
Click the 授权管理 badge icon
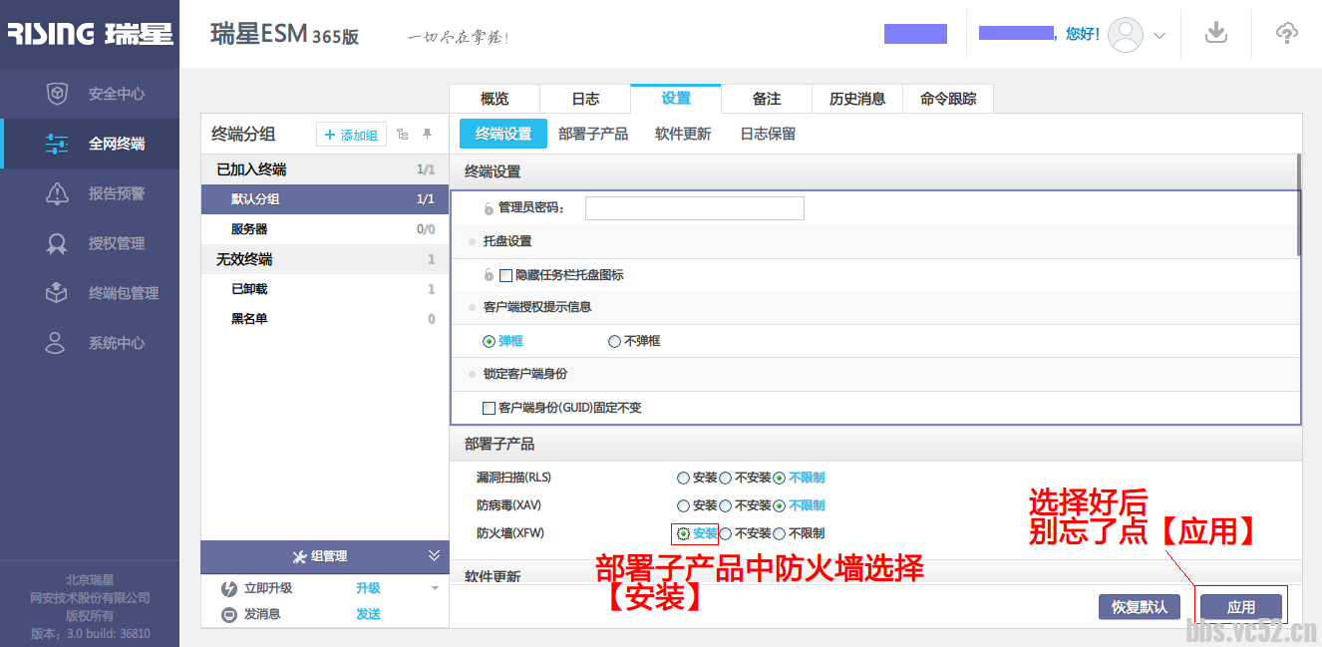tap(57, 243)
